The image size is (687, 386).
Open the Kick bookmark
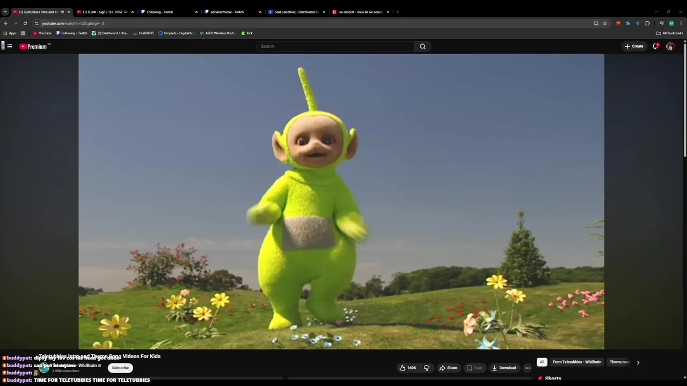pyautogui.click(x=247, y=33)
